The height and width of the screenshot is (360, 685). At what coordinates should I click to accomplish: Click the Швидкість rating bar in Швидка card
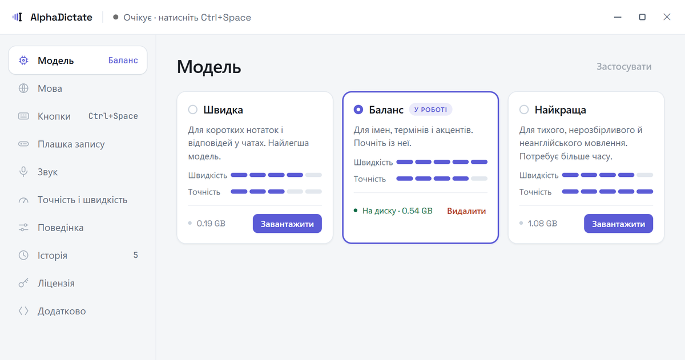tap(276, 175)
